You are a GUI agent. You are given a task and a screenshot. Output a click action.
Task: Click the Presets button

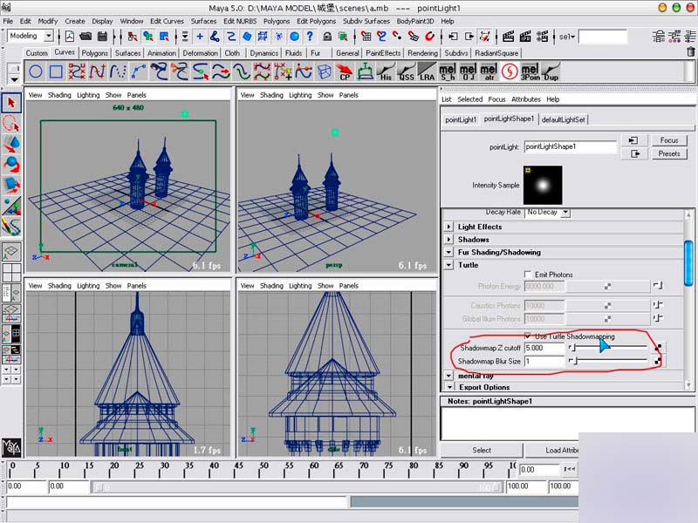(668, 153)
